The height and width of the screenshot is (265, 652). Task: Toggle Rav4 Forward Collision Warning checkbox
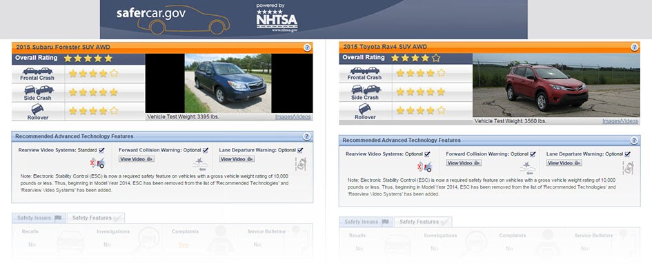click(x=533, y=154)
